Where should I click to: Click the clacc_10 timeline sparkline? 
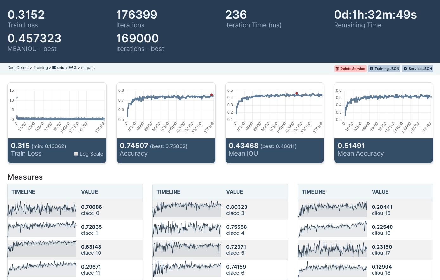click(42, 249)
